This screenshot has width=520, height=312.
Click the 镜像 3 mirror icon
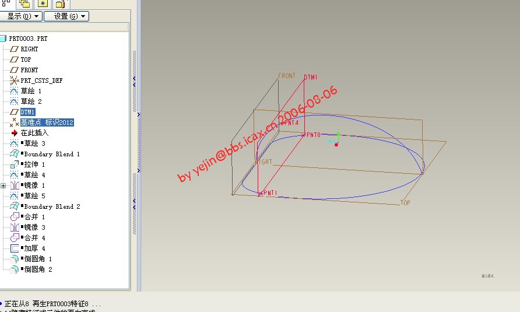coord(15,227)
